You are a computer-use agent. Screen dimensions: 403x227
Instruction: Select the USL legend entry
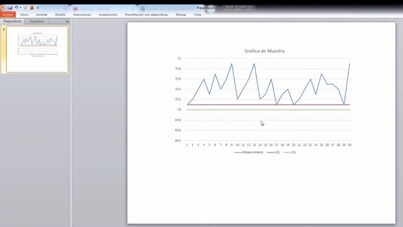[x=273, y=153]
